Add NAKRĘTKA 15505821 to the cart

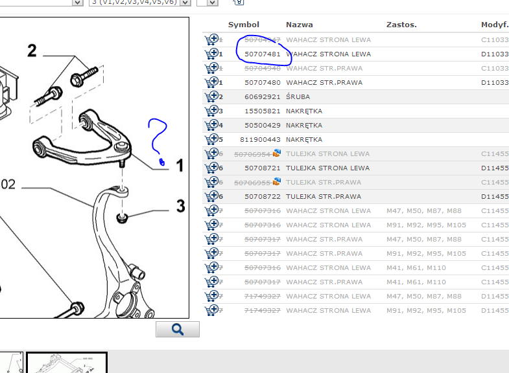tap(211, 111)
